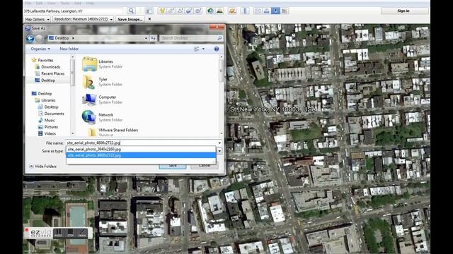This screenshot has width=453, height=254.
Task: Open the view options dropdown arrow
Action: point(203,49)
